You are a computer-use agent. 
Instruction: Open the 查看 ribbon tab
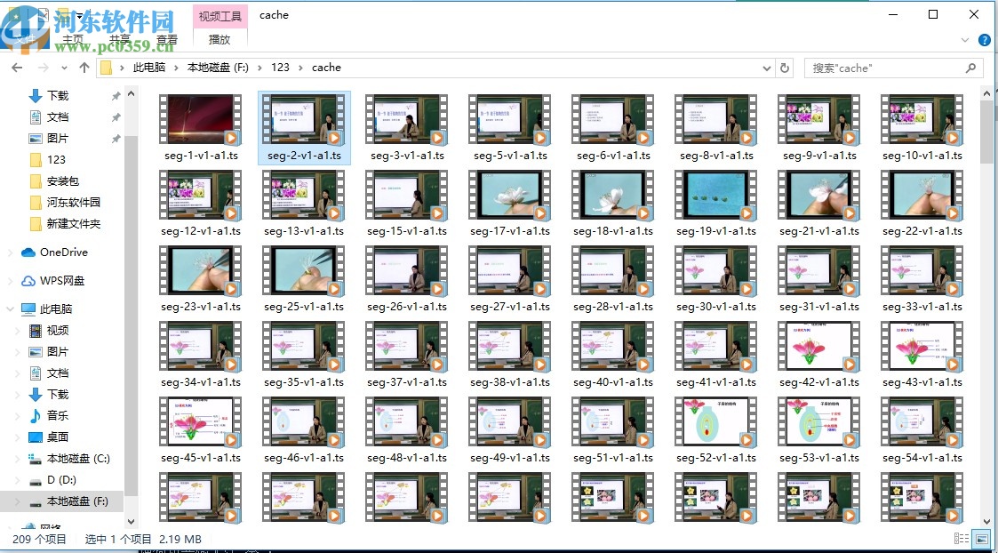coord(167,39)
